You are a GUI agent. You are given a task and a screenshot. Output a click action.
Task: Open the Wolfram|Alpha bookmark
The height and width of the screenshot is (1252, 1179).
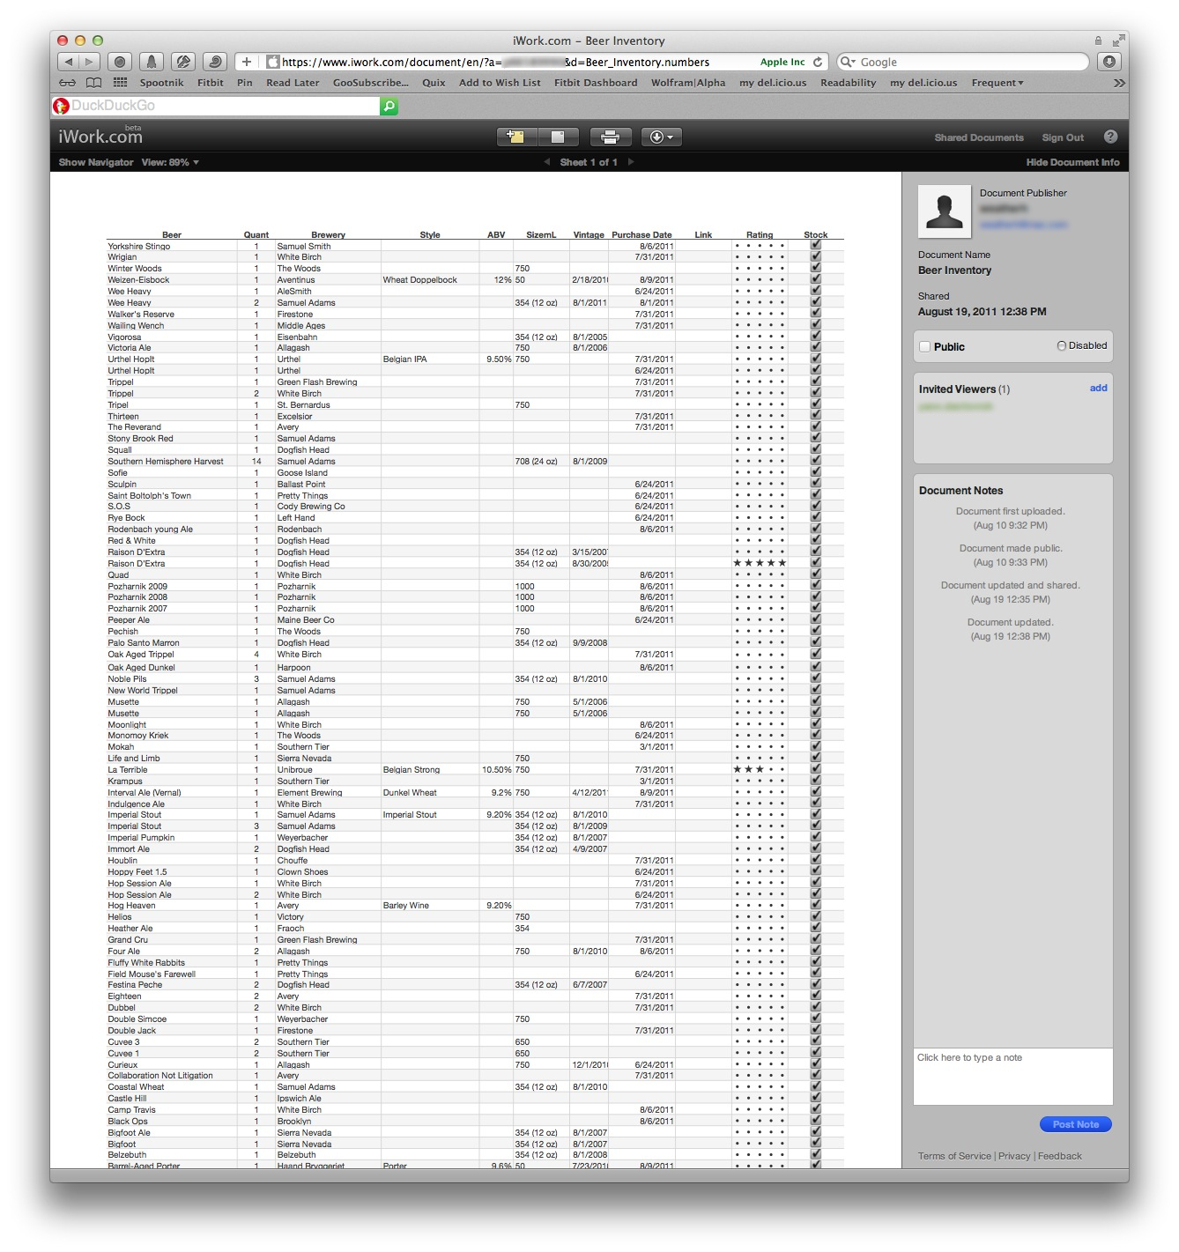point(688,83)
